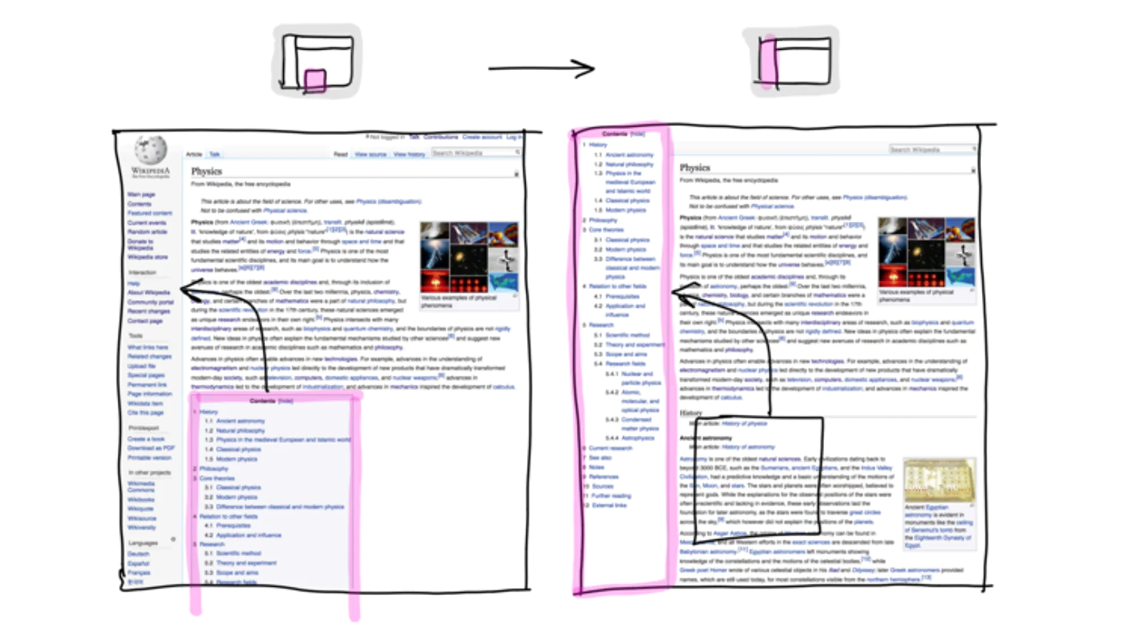The width and height of the screenshot is (1133, 641).
Task: Open the Talk tab in left mockup
Action: coord(215,154)
